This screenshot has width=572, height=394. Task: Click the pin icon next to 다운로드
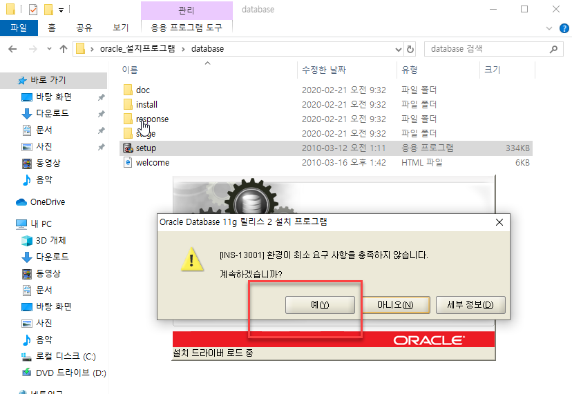101,114
